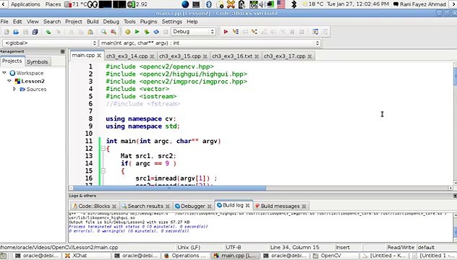Open the main(int argc, char** argv) function dropdown
The width and height of the screenshot is (457, 260).
pos(210,43)
